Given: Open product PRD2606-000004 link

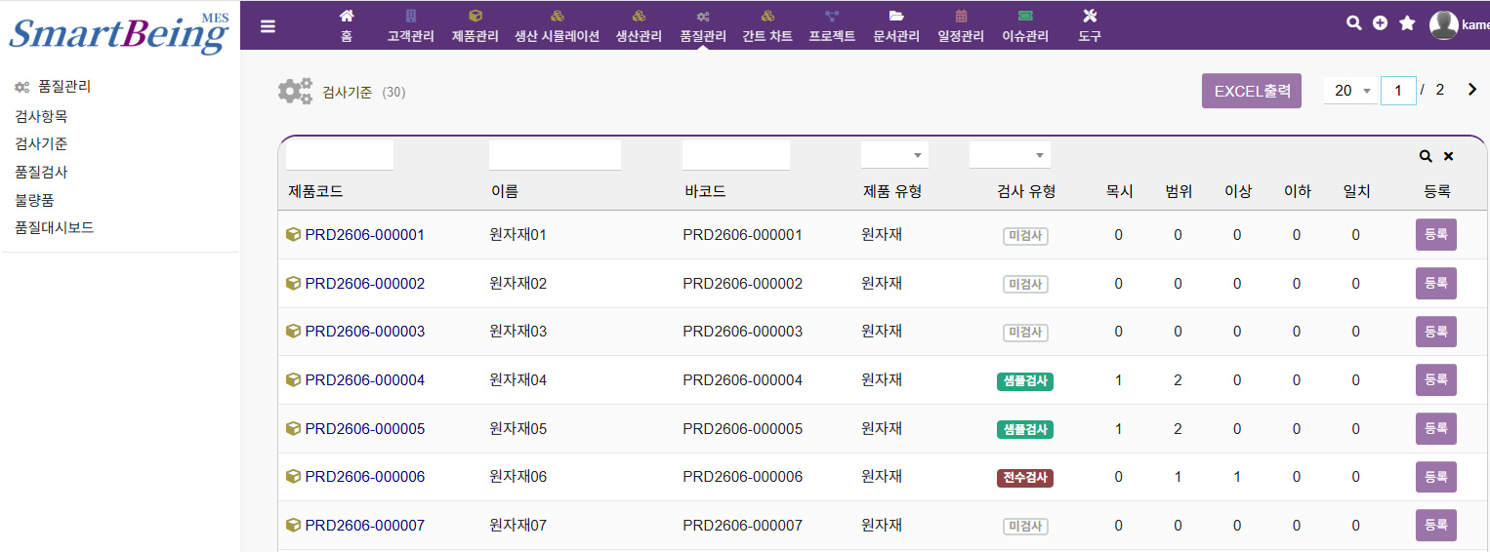Looking at the screenshot, I should (365, 380).
